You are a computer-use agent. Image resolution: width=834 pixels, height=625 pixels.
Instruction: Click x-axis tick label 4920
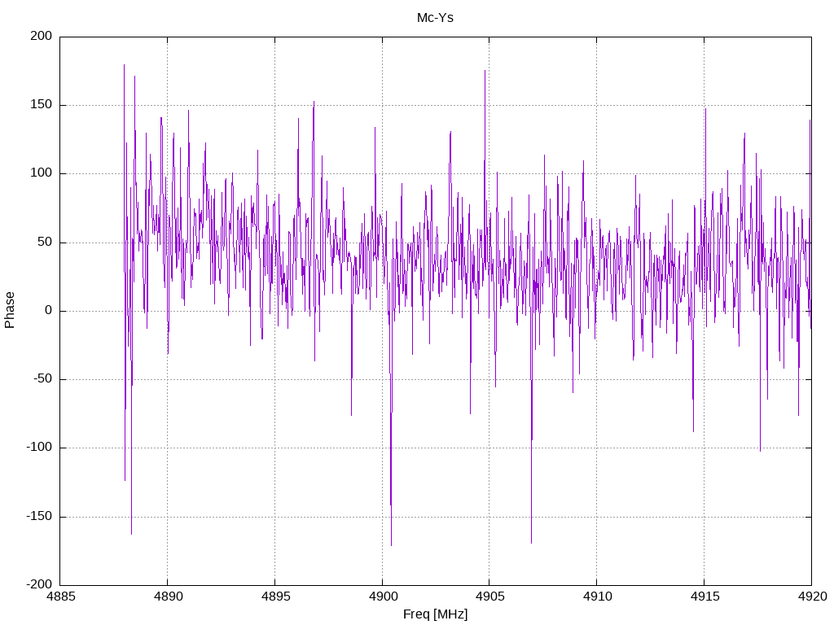(x=812, y=597)
